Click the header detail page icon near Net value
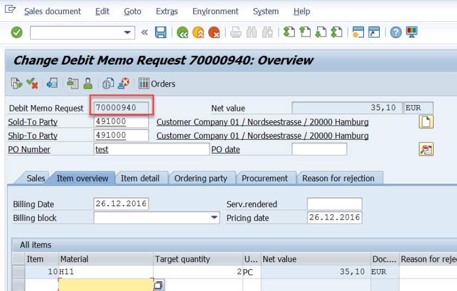The height and width of the screenshot is (291, 457). (x=425, y=122)
